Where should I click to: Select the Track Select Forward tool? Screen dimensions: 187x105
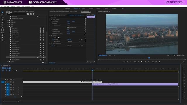coord(2,15)
